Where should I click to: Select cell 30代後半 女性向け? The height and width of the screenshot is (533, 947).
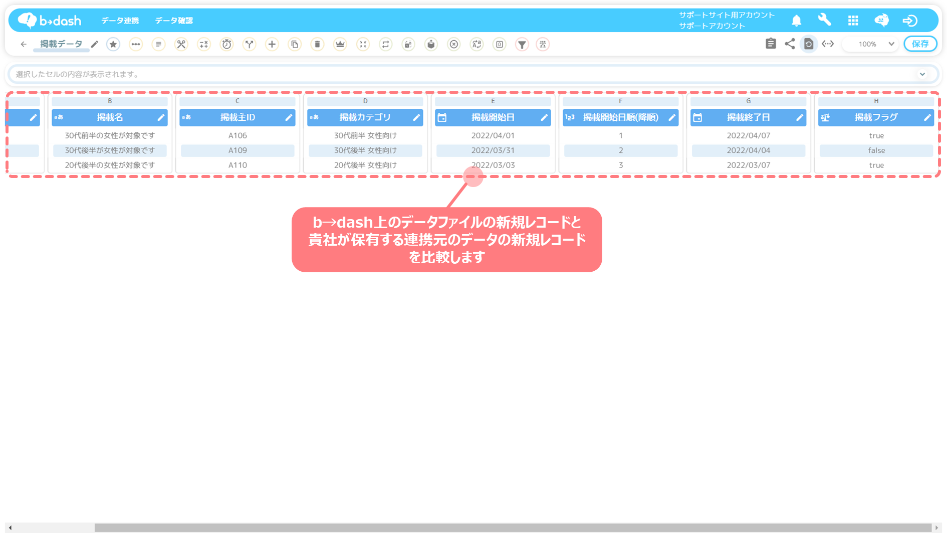click(x=365, y=150)
